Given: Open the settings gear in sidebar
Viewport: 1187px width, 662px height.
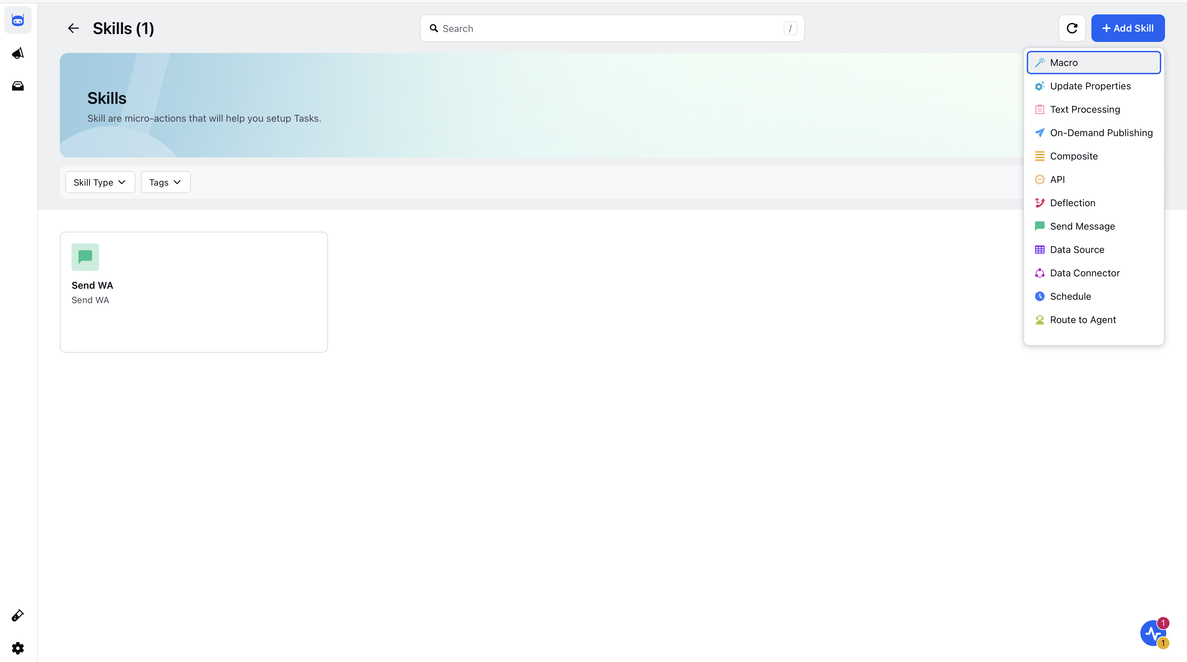Looking at the screenshot, I should 18,648.
